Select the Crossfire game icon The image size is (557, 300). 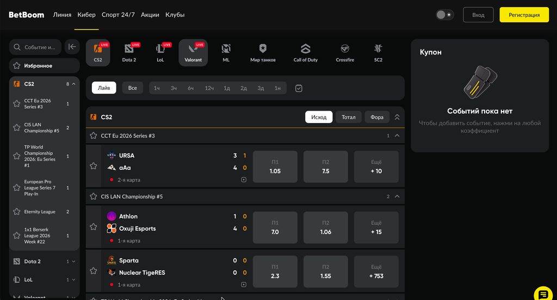pos(345,53)
